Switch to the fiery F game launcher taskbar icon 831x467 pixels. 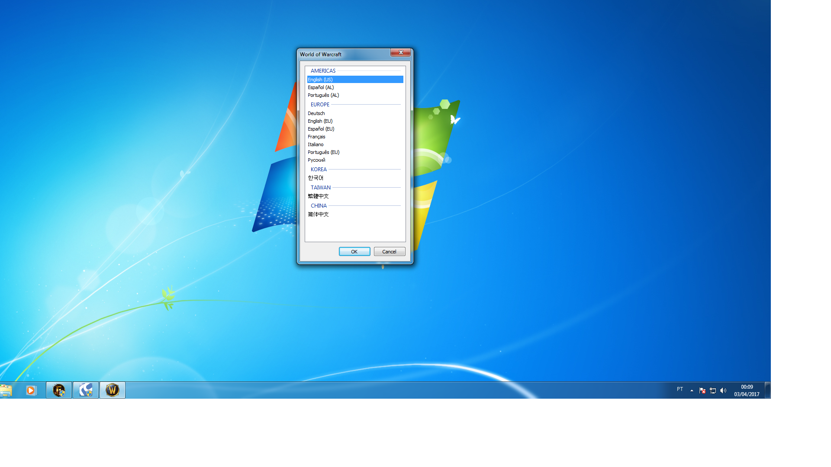[59, 390]
